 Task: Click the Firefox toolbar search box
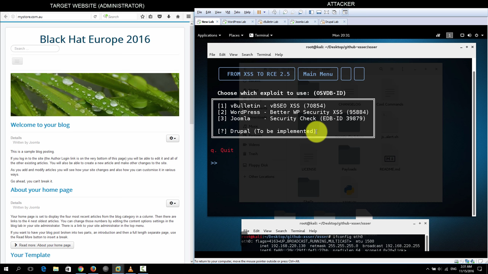pos(119,17)
